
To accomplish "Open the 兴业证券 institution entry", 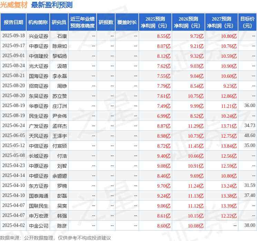I will (x=38, y=36).
